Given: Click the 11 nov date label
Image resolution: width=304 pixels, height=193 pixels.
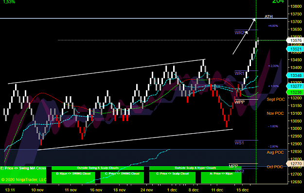Looking at the screenshot, I should click(x=71, y=190).
